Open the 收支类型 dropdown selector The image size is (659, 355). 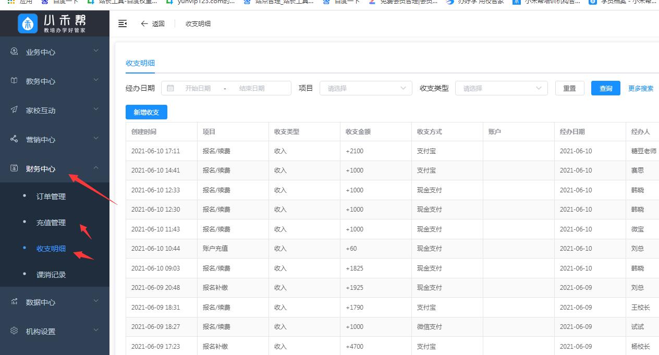502,88
